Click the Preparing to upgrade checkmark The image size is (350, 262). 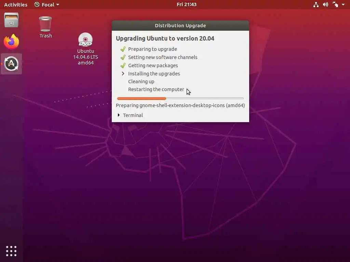point(123,49)
